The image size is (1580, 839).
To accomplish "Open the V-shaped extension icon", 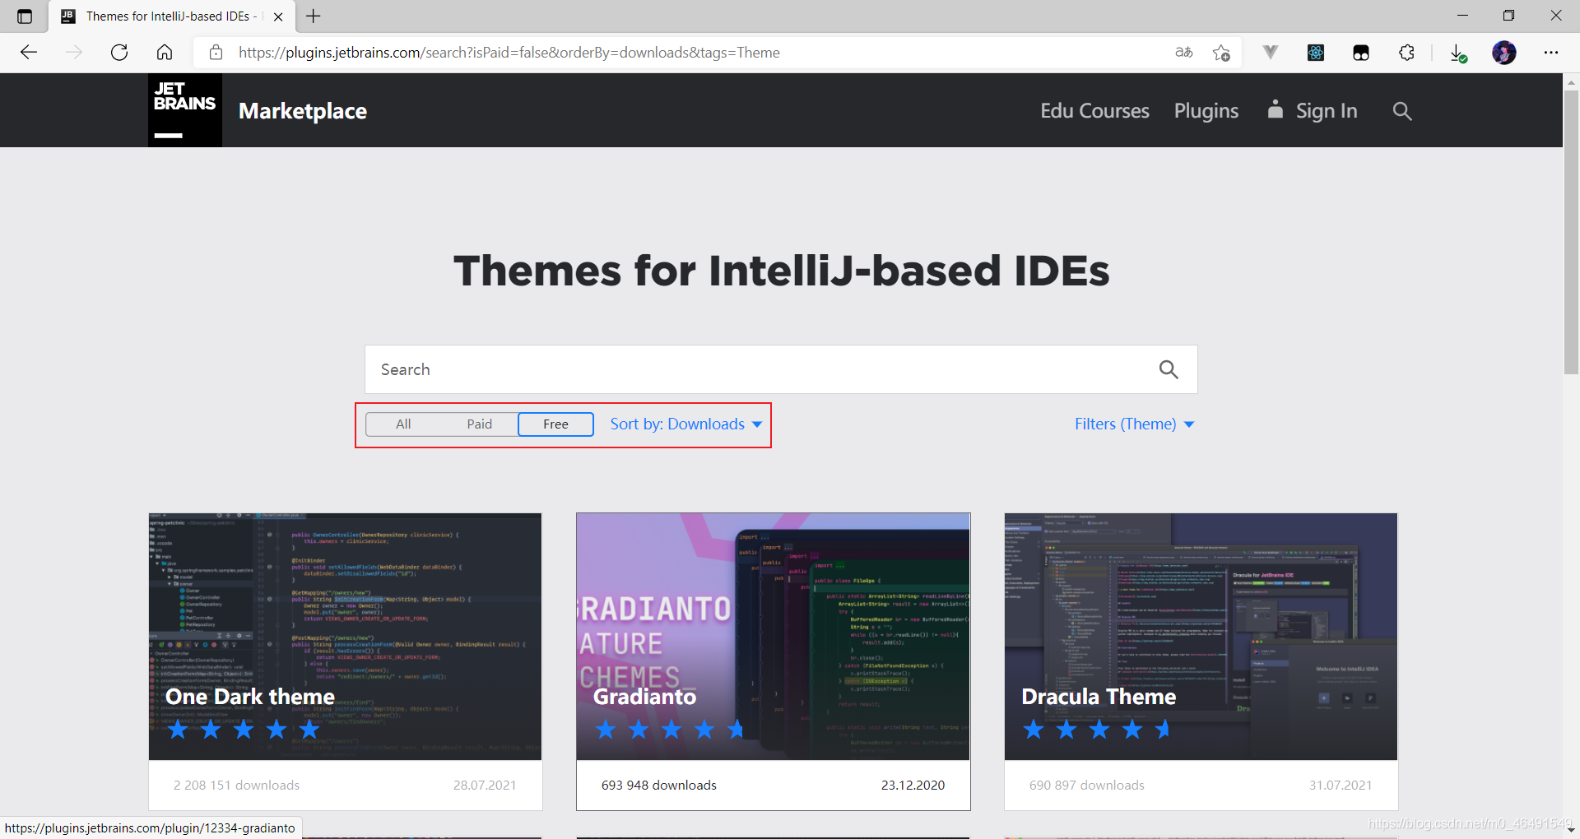I will pos(1271,53).
